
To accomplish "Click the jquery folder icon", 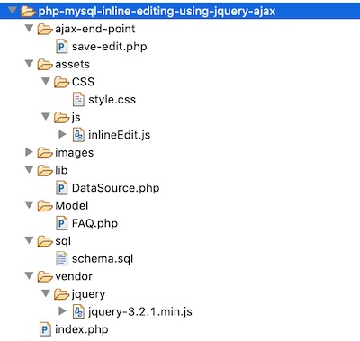I will click(61, 294).
